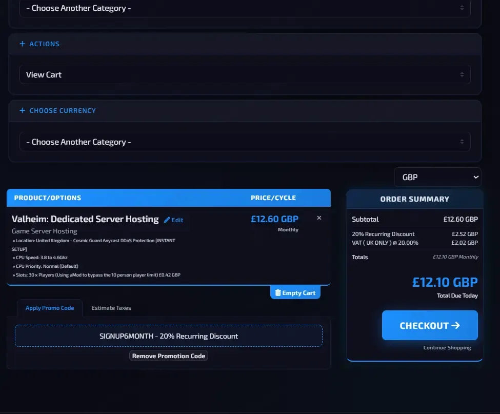
Task: Click the PRICE/CYCLE column header
Action: click(273, 198)
